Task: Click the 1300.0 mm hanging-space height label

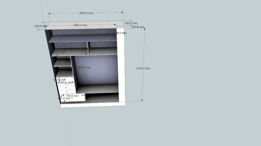Action: 84,68
